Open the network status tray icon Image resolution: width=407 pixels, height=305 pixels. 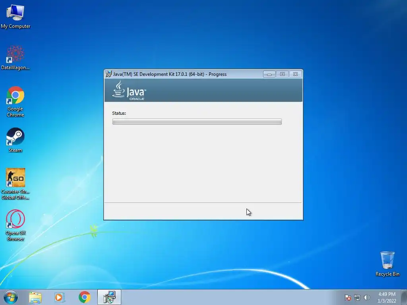tap(357, 297)
